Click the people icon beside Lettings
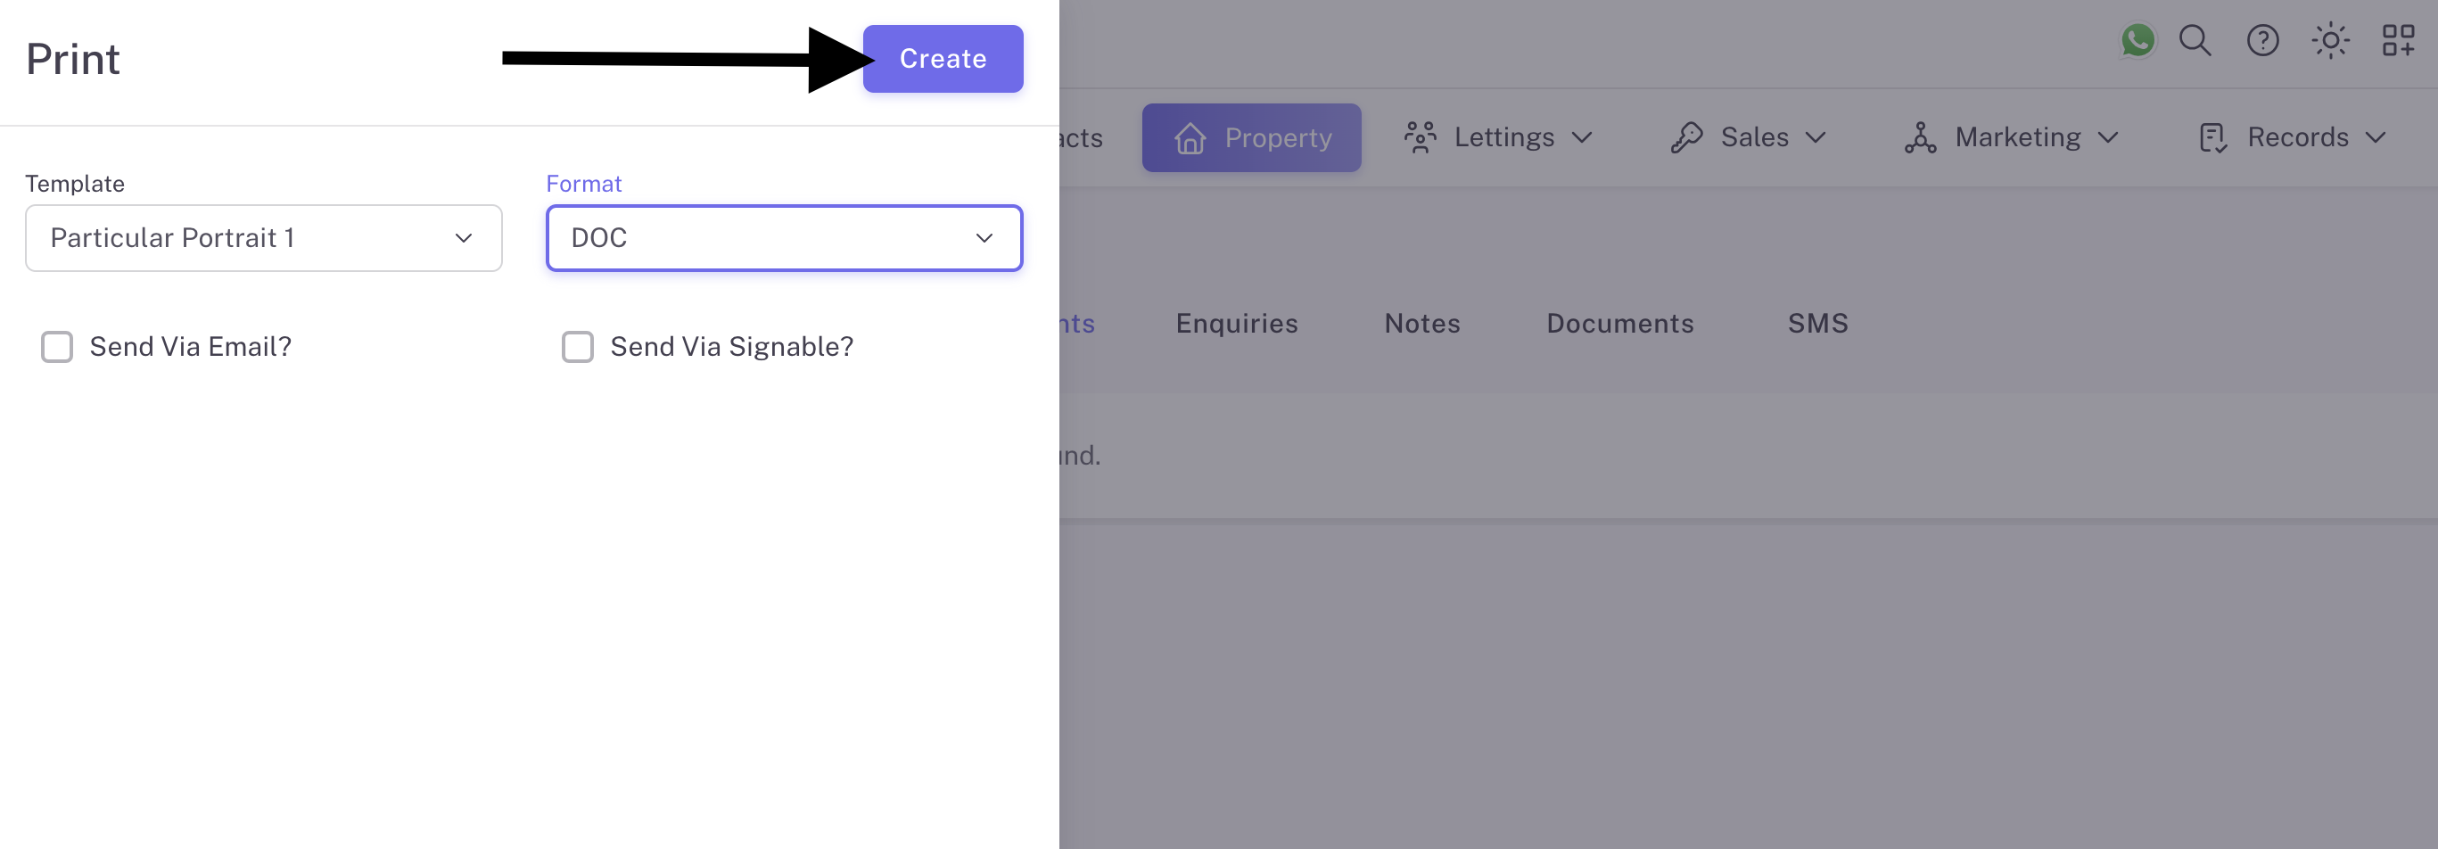This screenshot has height=849, width=2438. 1420,138
